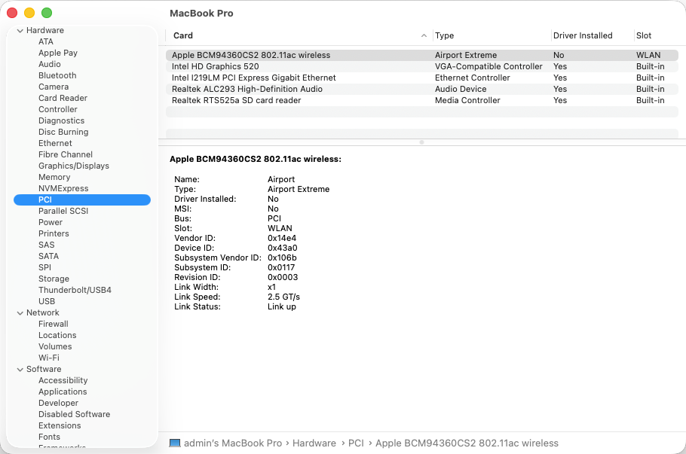Click the Card column sort arrow
Viewport: 686px width, 454px height.
point(424,36)
